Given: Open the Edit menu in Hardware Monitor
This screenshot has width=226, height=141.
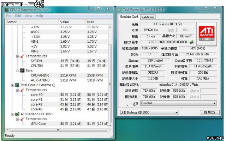Looking at the screenshot, I should point(18,16).
